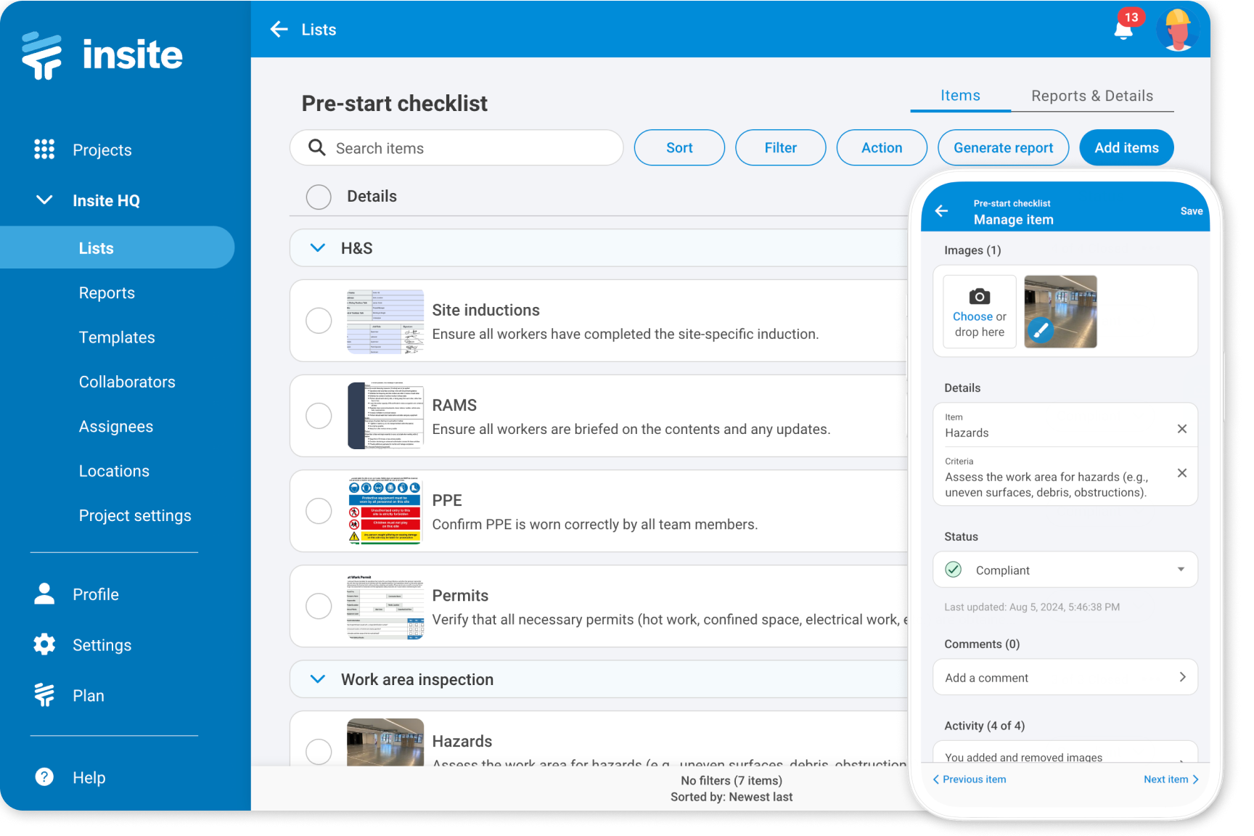Click the Generate report button
1254x836 pixels.
click(1003, 147)
